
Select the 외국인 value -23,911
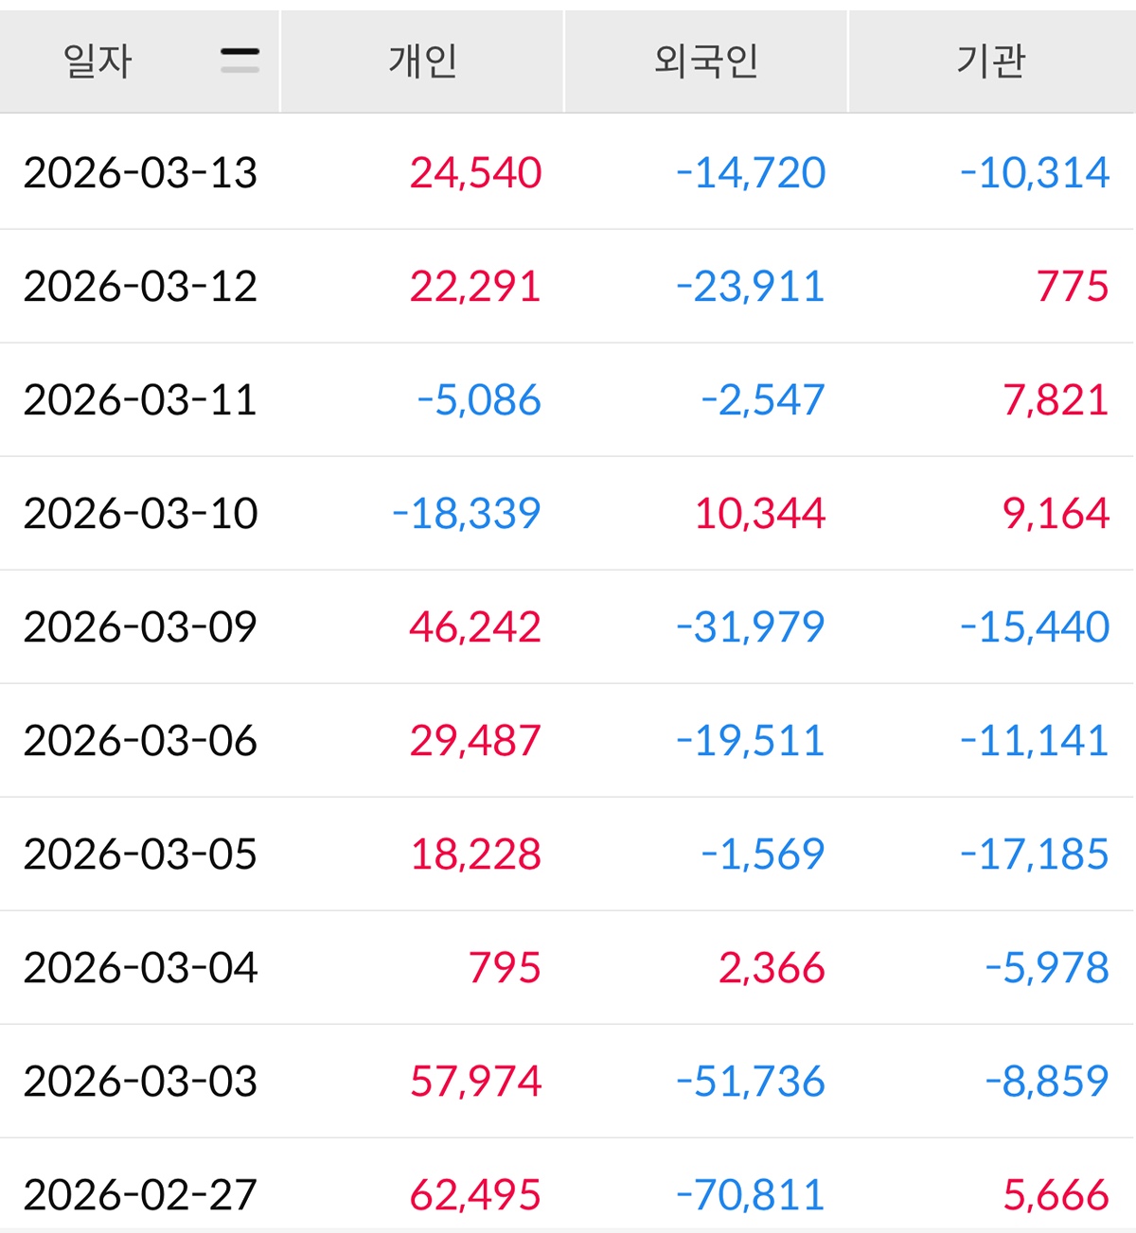tap(751, 287)
